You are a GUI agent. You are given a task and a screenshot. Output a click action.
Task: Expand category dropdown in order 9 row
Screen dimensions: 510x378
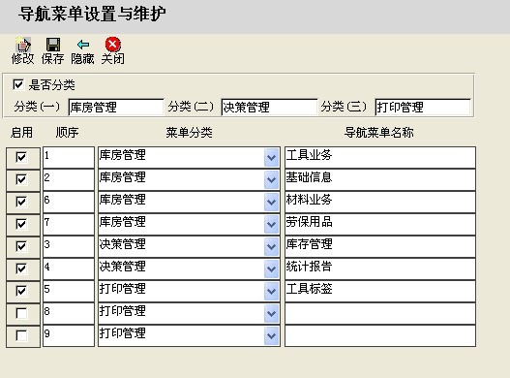coord(272,335)
